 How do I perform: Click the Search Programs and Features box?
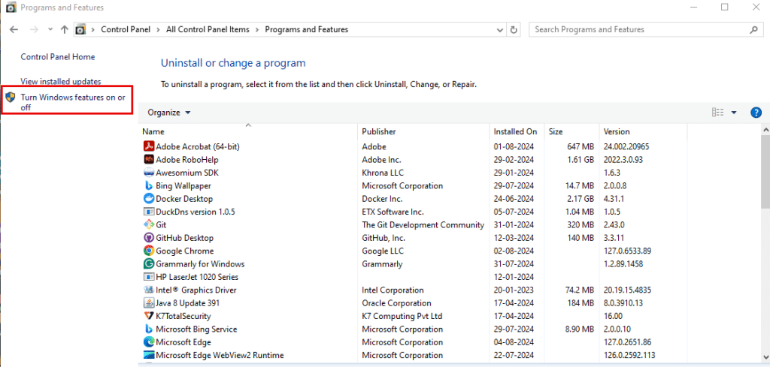click(x=639, y=30)
